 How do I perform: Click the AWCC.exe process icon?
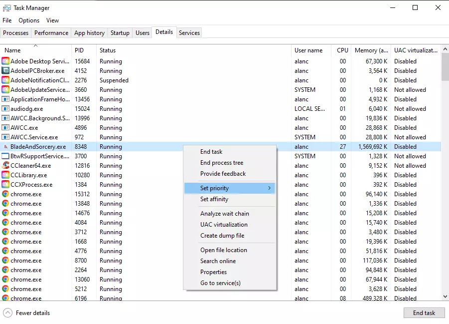coord(5,128)
